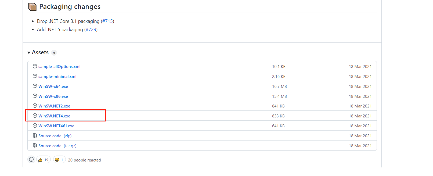Click the package box emoji beside Packaging changes

[x=33, y=7]
